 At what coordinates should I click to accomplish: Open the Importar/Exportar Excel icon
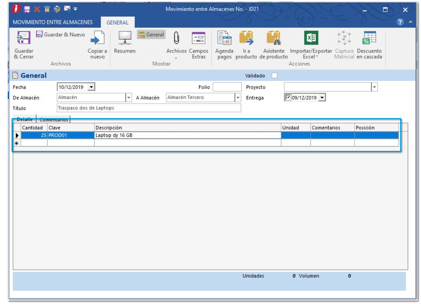(x=311, y=38)
